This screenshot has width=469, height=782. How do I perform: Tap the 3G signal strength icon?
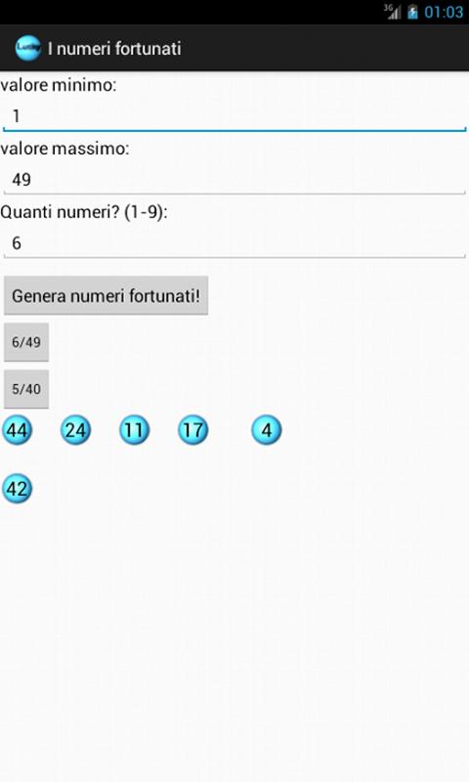tap(392, 11)
